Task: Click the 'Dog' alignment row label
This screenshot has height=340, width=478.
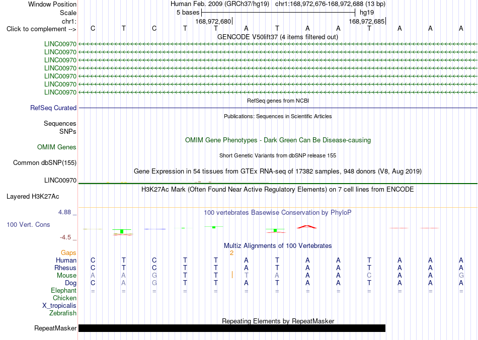Action: (x=71, y=283)
